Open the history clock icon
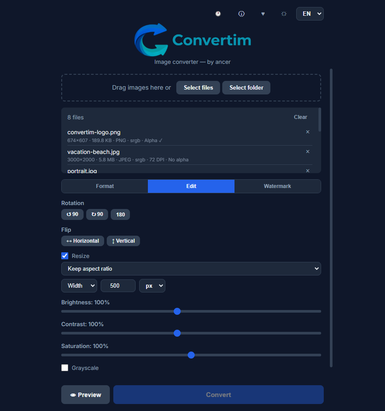 [218, 14]
